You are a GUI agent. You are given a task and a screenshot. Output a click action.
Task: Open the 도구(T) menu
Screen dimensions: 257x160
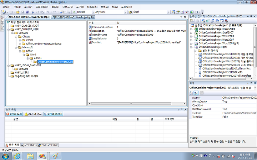(80, 7)
